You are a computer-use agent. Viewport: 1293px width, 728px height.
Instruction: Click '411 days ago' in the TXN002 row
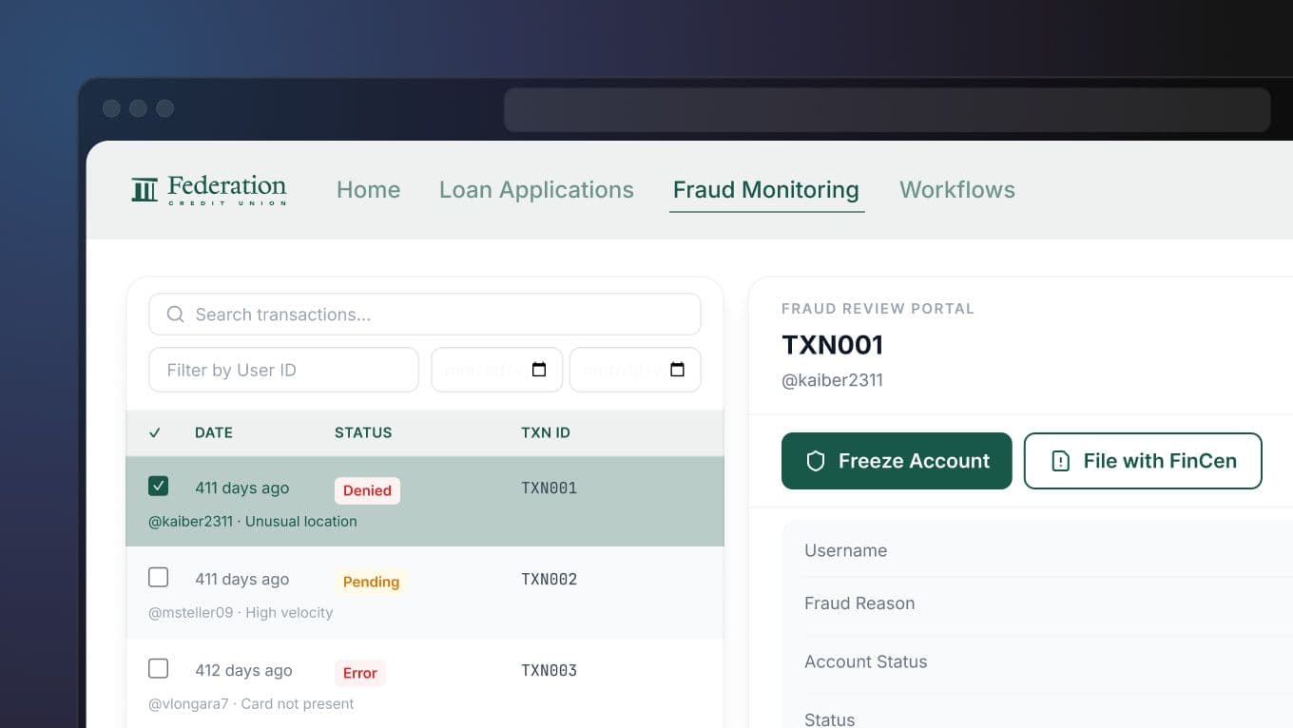point(241,579)
